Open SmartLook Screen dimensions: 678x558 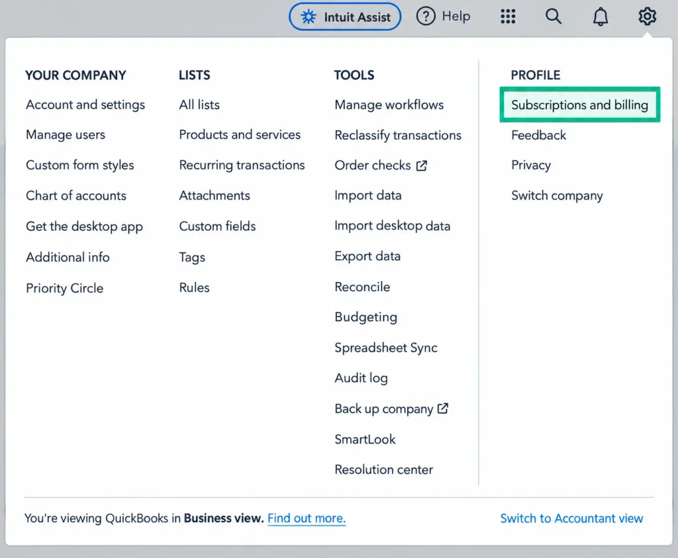click(x=365, y=439)
